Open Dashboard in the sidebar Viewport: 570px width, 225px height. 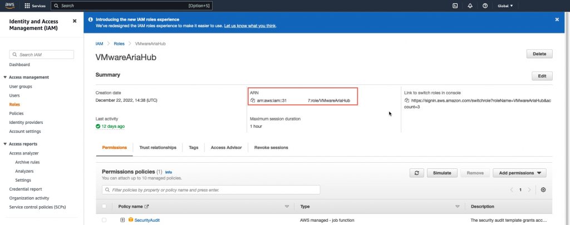pyautogui.click(x=19, y=64)
